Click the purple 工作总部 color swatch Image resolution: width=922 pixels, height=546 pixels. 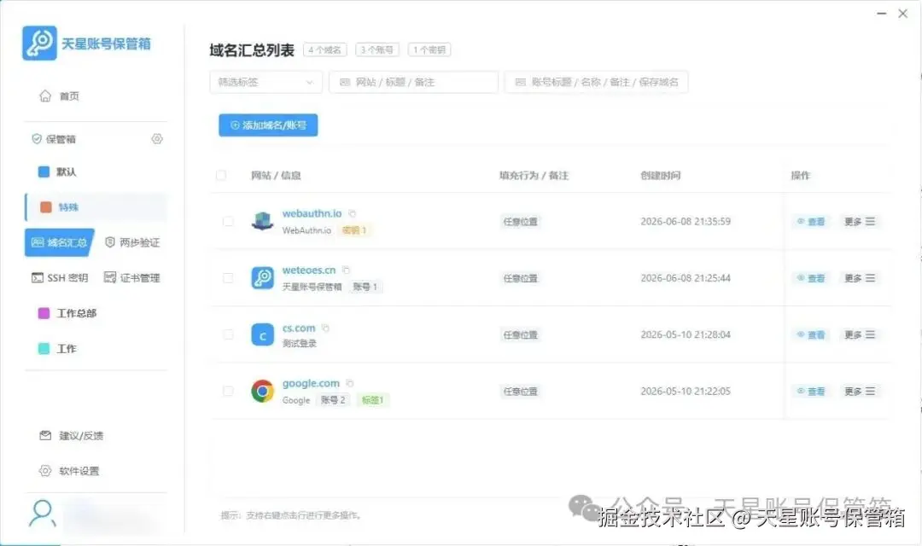(44, 313)
